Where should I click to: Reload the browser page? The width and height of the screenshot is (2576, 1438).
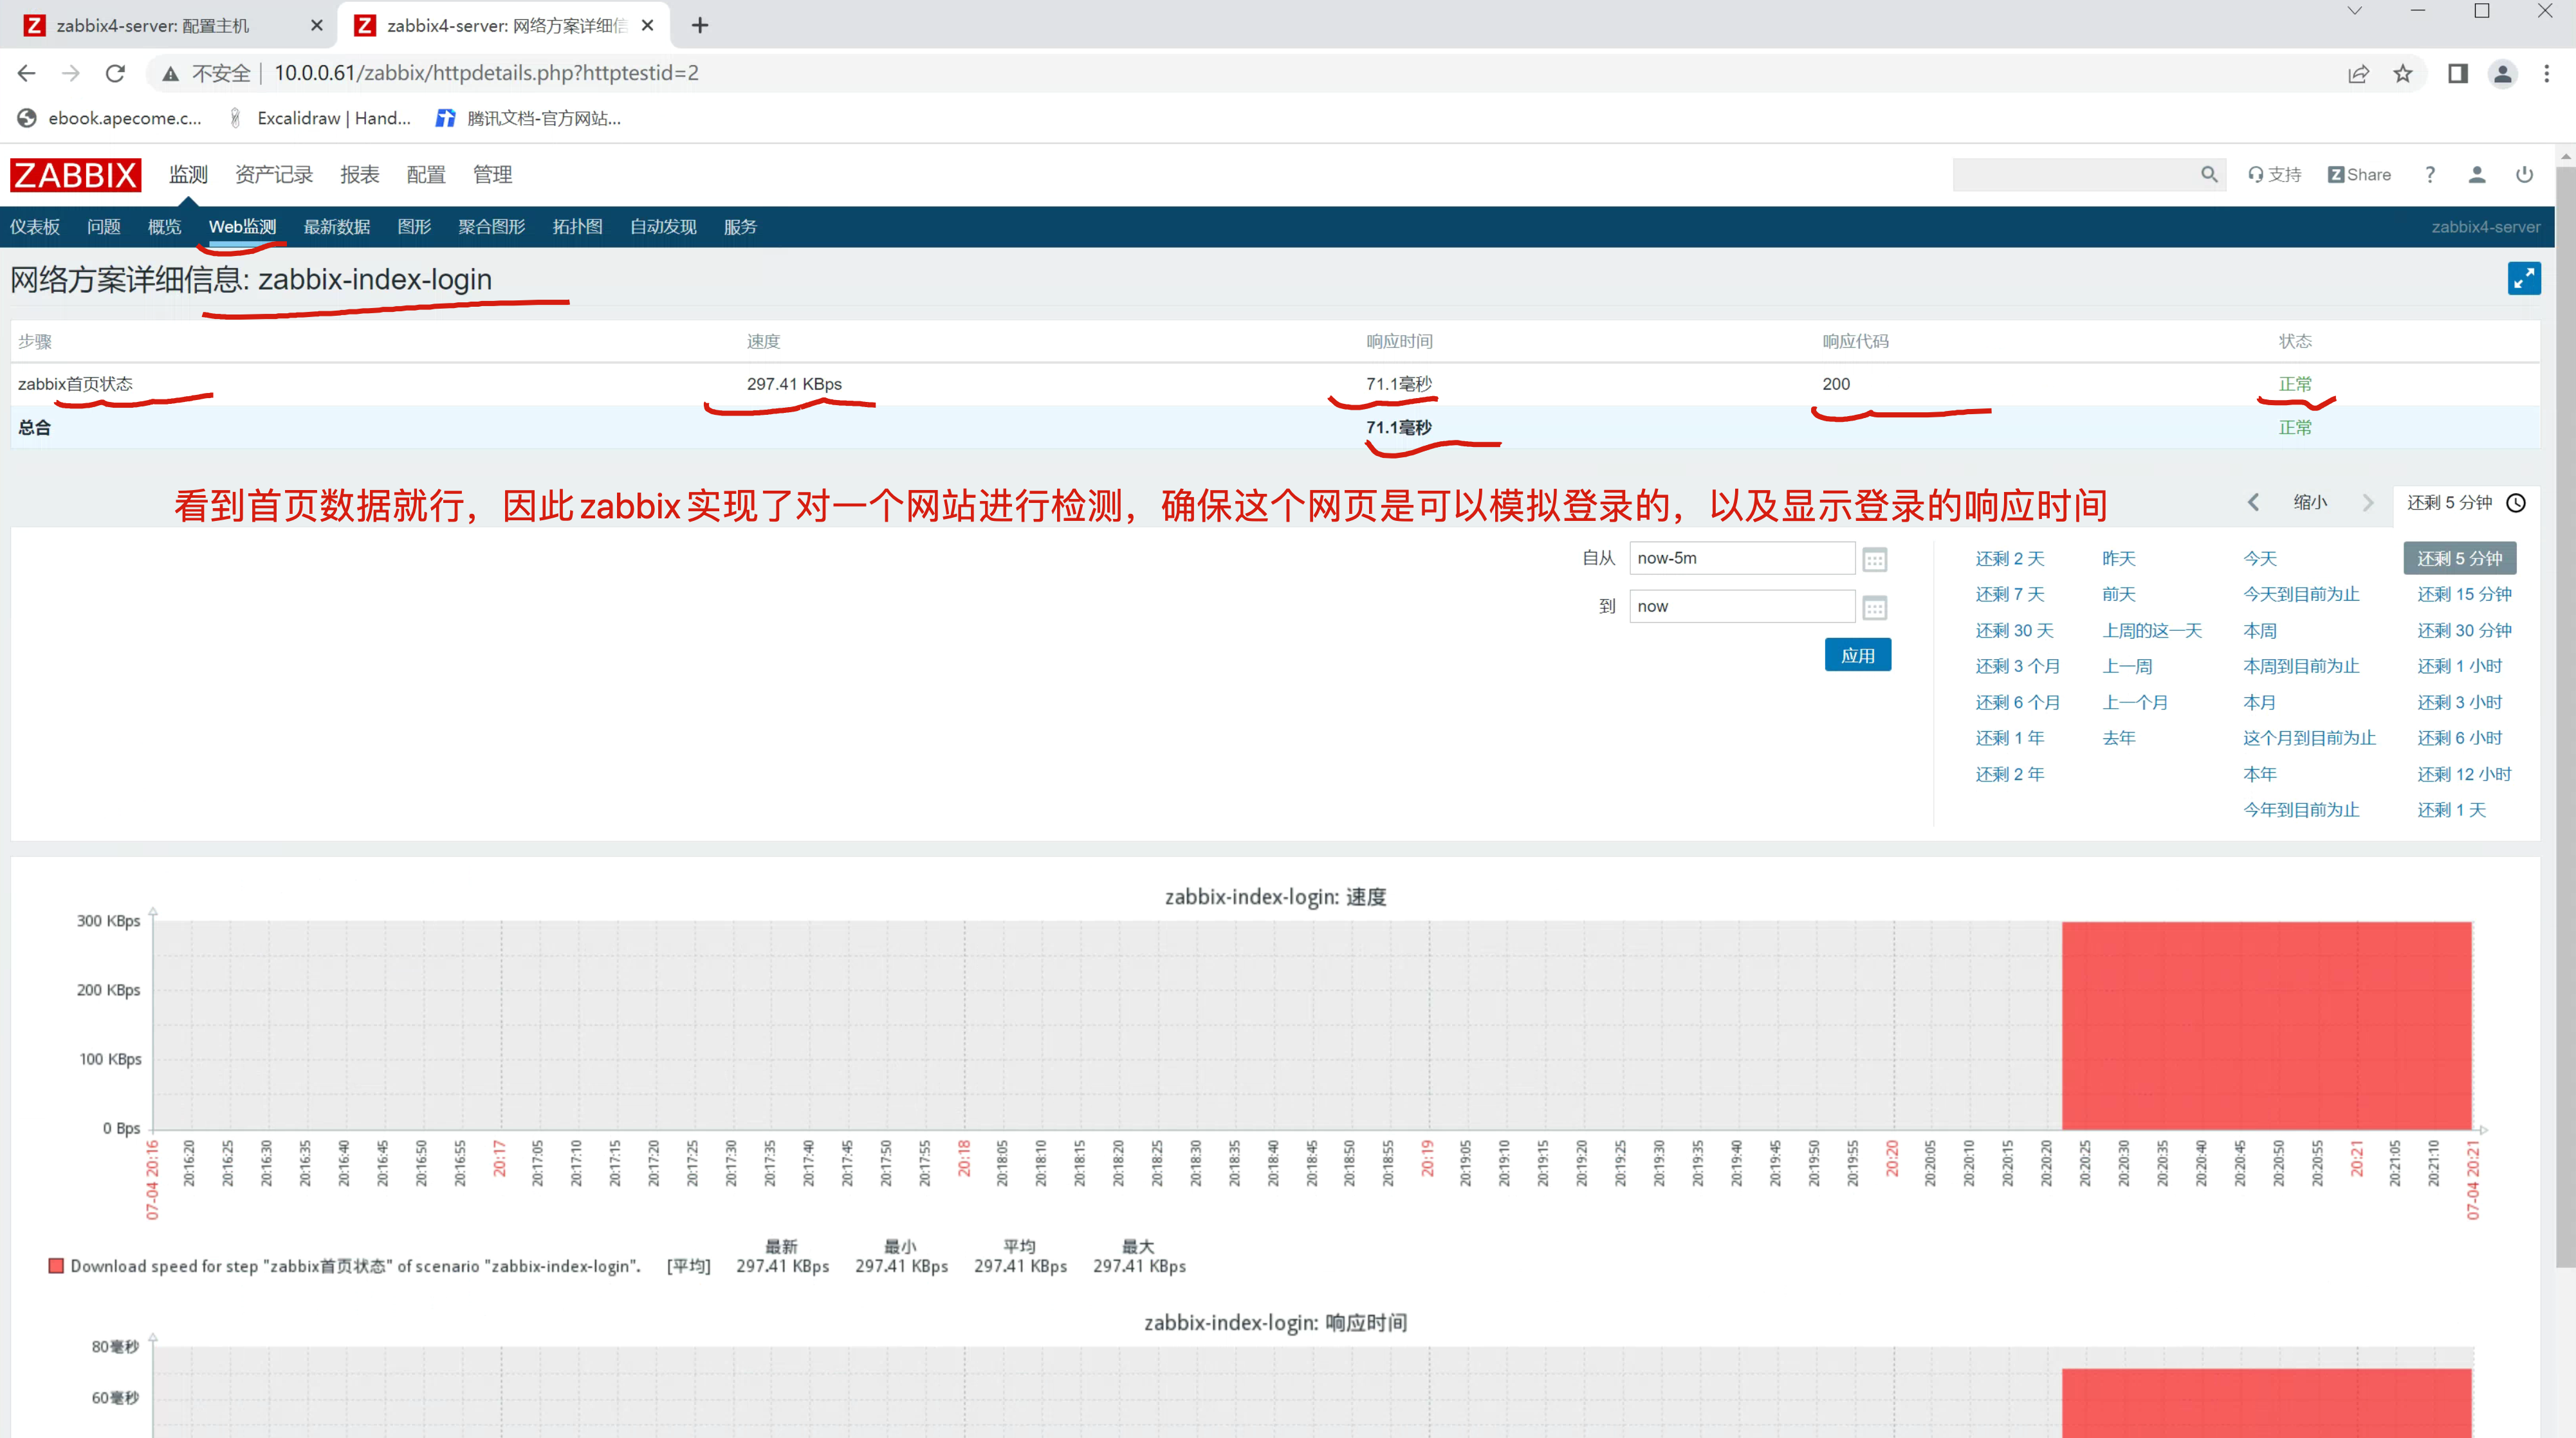pos(115,74)
